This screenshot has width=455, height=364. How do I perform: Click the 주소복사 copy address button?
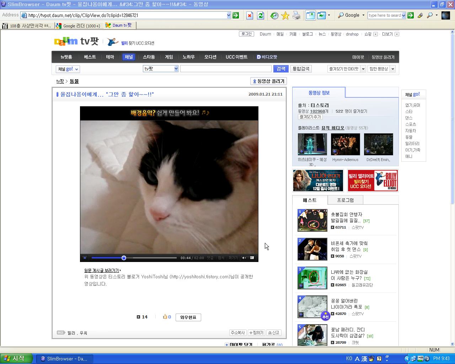pyautogui.click(x=238, y=333)
